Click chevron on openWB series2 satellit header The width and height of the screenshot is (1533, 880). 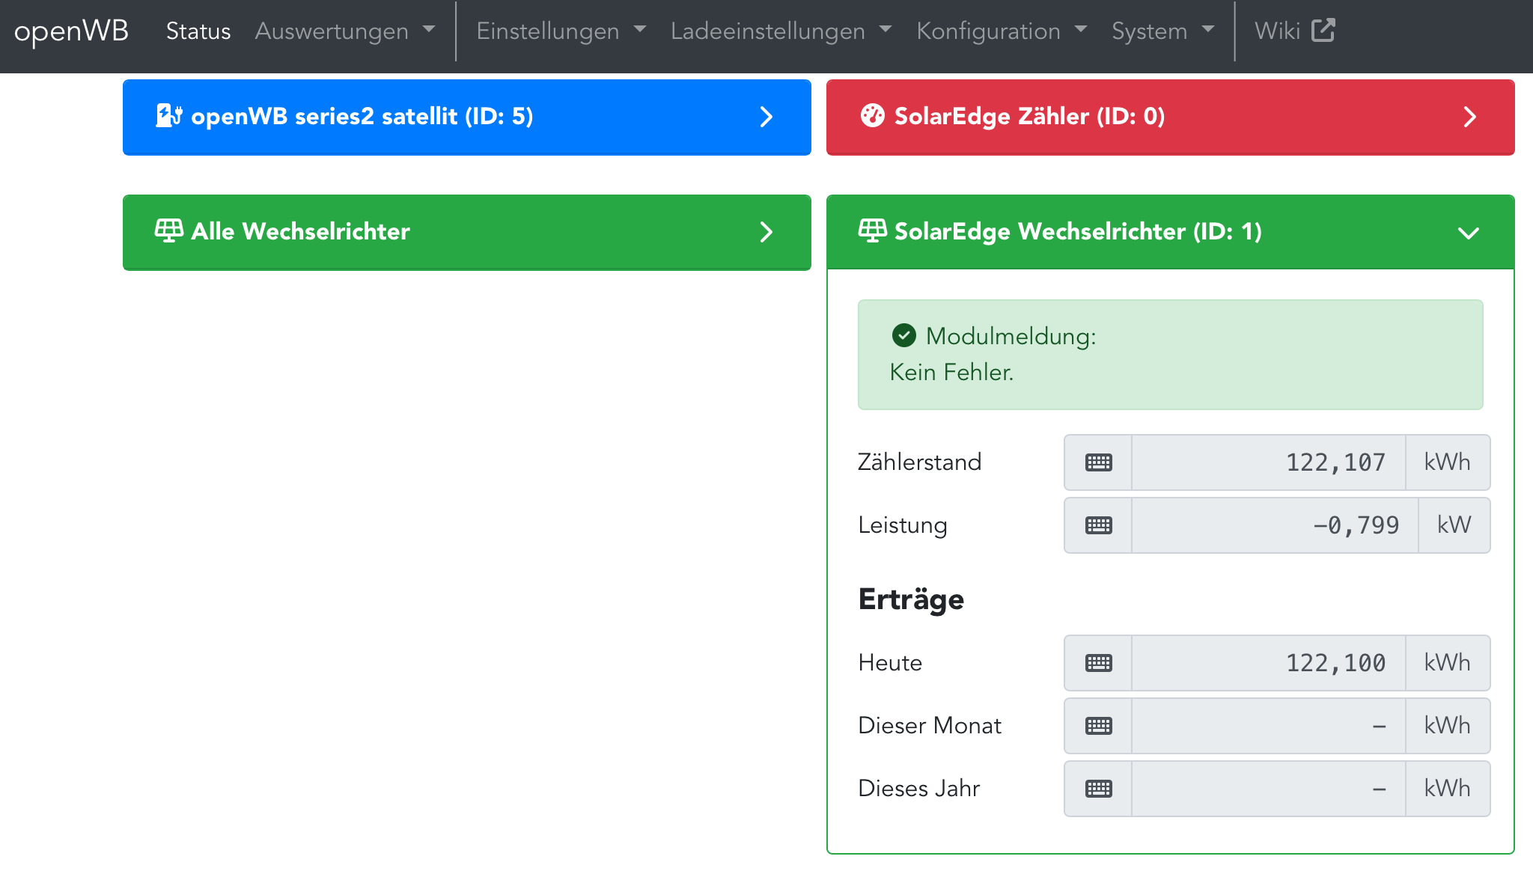tap(766, 117)
